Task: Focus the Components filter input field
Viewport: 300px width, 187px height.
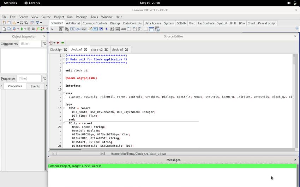Action: tap(30, 44)
